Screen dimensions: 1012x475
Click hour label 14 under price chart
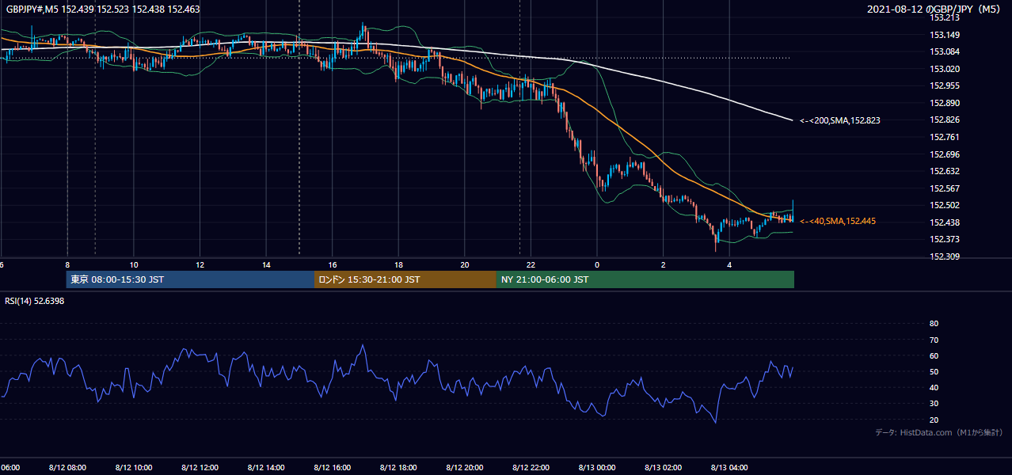[266, 265]
